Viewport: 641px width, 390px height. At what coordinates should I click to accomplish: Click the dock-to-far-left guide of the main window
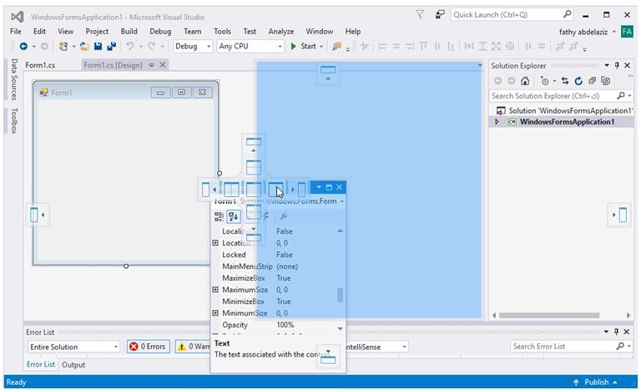[38, 215]
